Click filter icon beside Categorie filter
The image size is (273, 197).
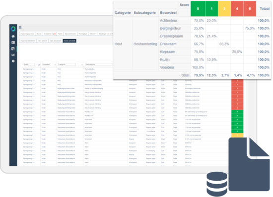(82, 64)
